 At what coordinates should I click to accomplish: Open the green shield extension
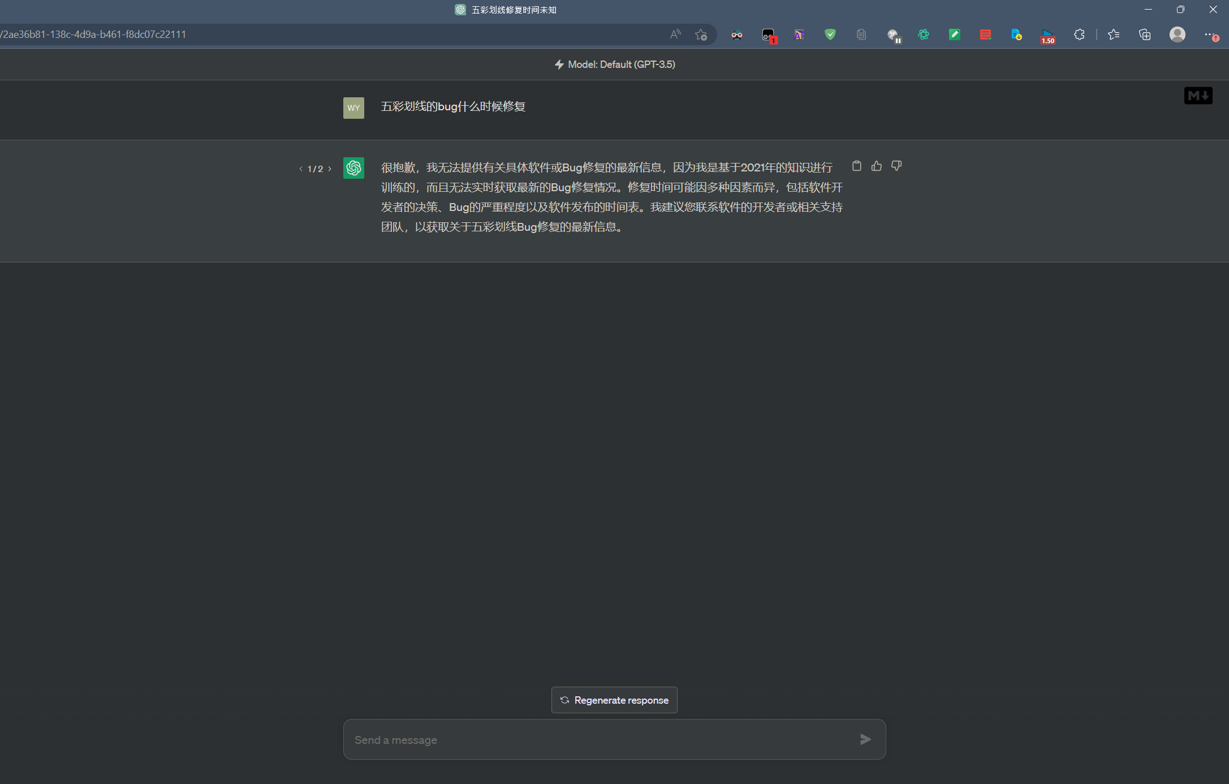[830, 35]
